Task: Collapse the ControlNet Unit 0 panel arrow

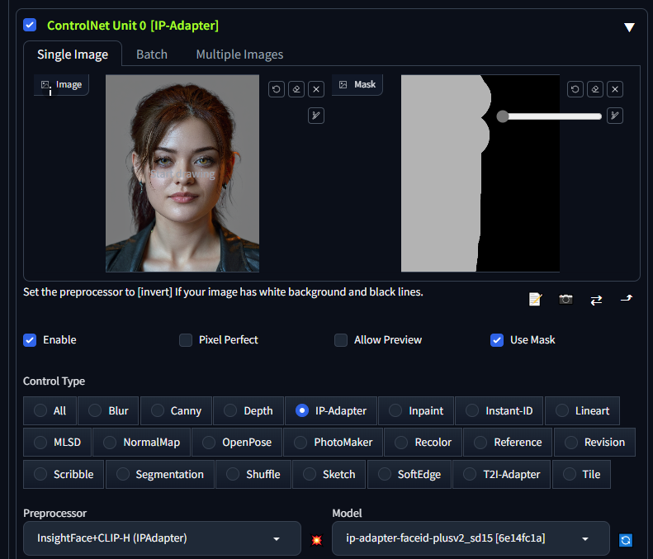Action: pyautogui.click(x=629, y=26)
